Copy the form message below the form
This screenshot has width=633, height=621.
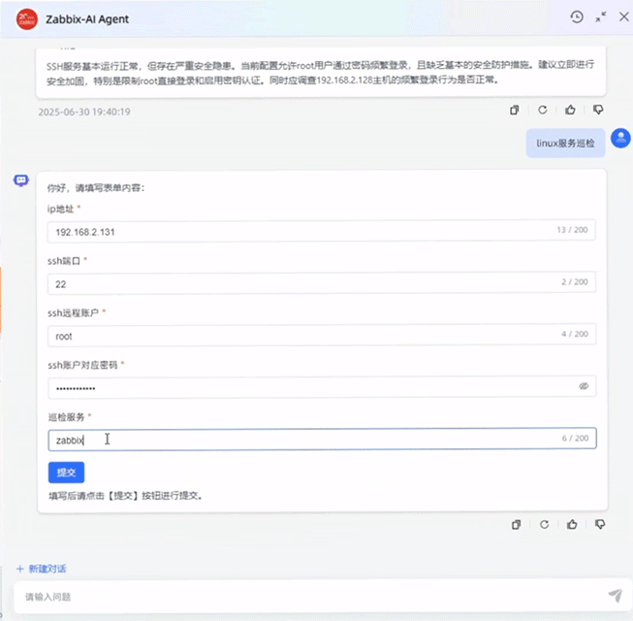point(516,524)
